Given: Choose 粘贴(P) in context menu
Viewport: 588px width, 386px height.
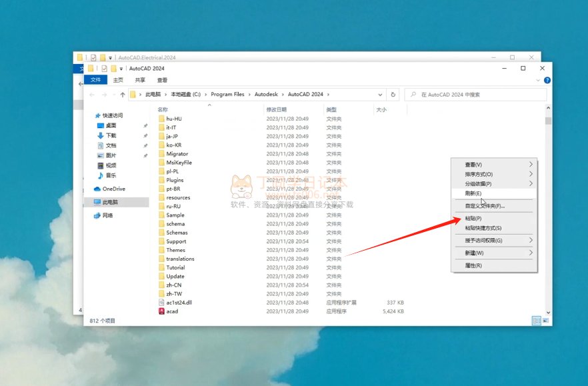Looking at the screenshot, I should pyautogui.click(x=494, y=218).
